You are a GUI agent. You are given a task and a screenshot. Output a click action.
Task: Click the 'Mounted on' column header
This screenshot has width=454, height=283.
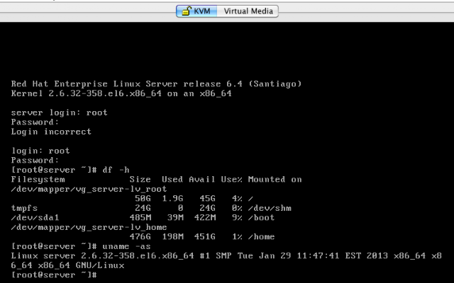point(275,180)
